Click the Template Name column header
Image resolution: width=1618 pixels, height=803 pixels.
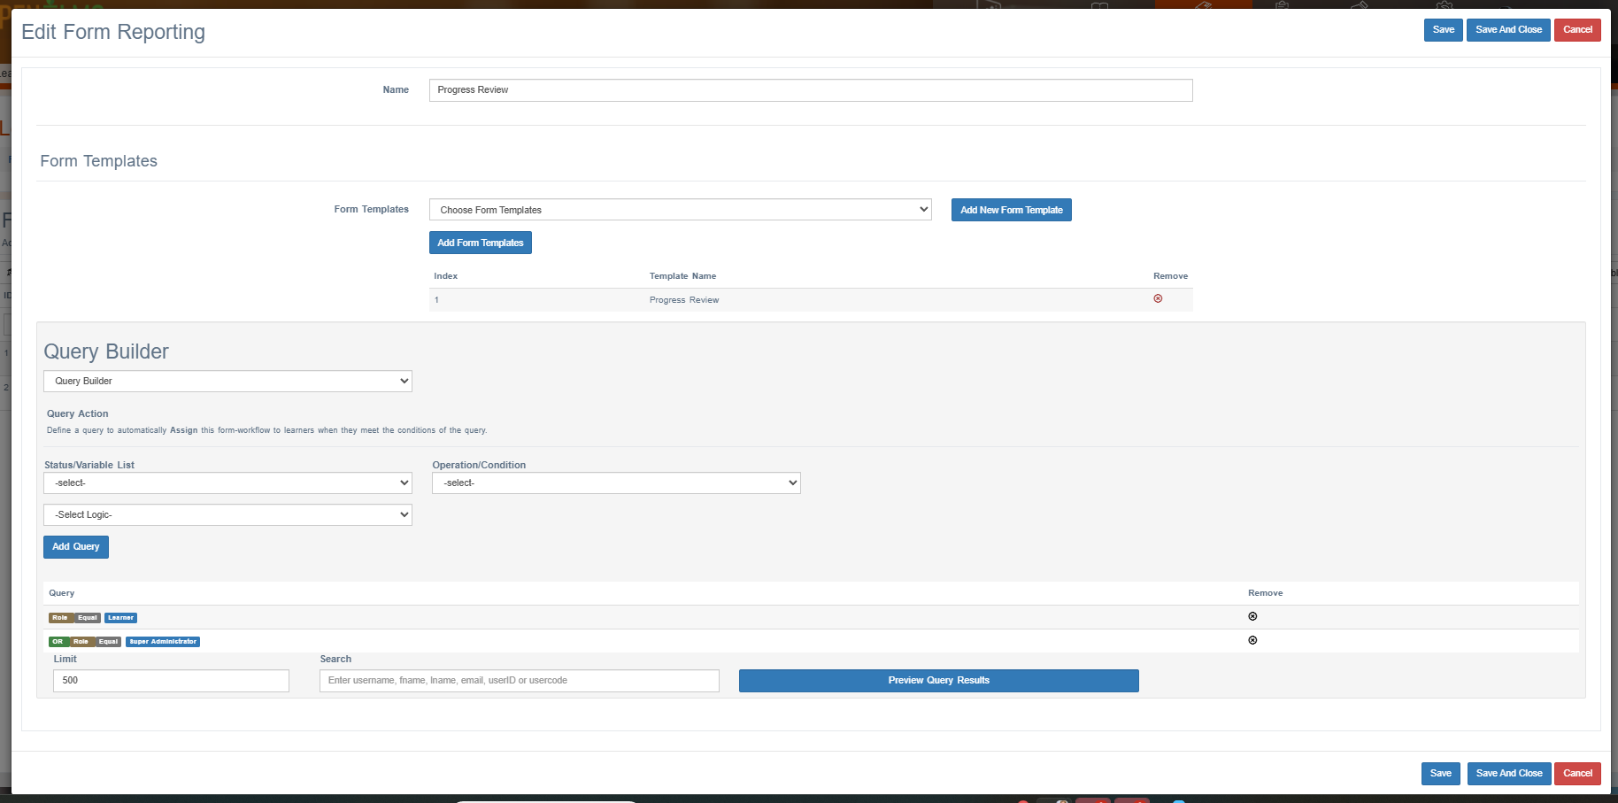click(682, 276)
